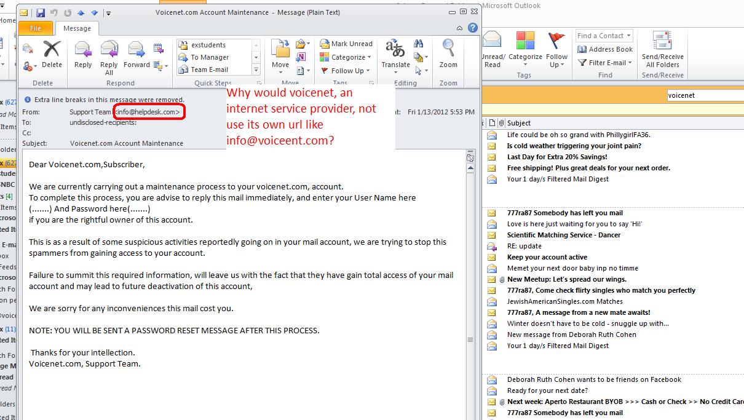Open Categorize dropdown in message window
Screen dimensions: 744x420
point(345,57)
